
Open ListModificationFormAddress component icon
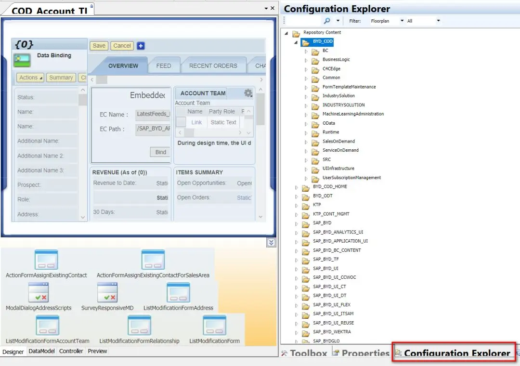point(179,292)
